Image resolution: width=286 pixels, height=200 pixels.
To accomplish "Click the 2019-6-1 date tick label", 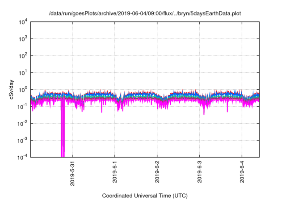I will pyautogui.click(x=114, y=171).
